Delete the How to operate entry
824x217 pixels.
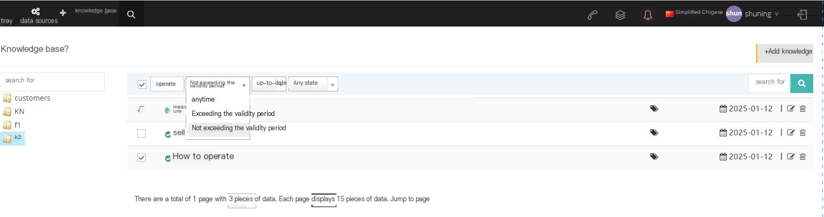[803, 157]
